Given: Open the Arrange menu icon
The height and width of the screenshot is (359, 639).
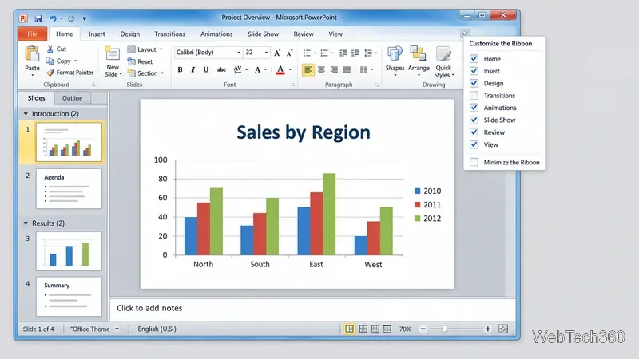Looking at the screenshot, I should [419, 61].
